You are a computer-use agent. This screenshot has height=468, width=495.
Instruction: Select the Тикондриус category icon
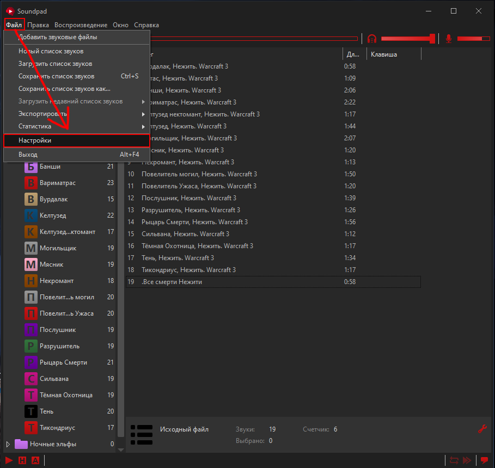click(x=31, y=428)
